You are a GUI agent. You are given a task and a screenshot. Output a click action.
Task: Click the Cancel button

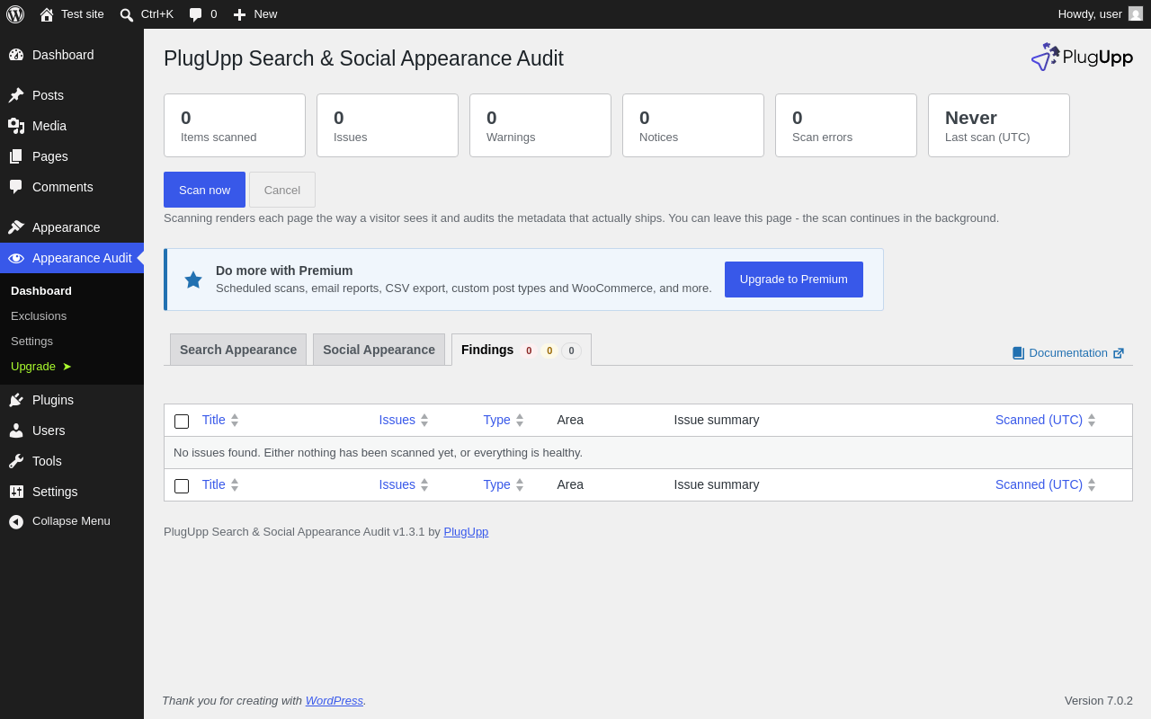point(282,190)
